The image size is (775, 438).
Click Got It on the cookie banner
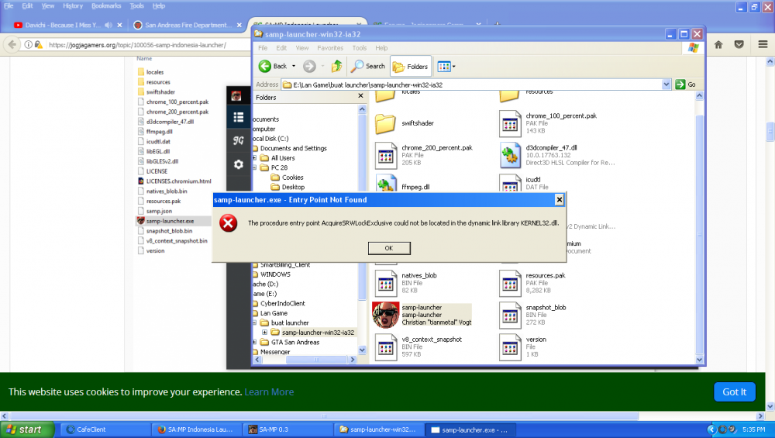click(x=735, y=392)
